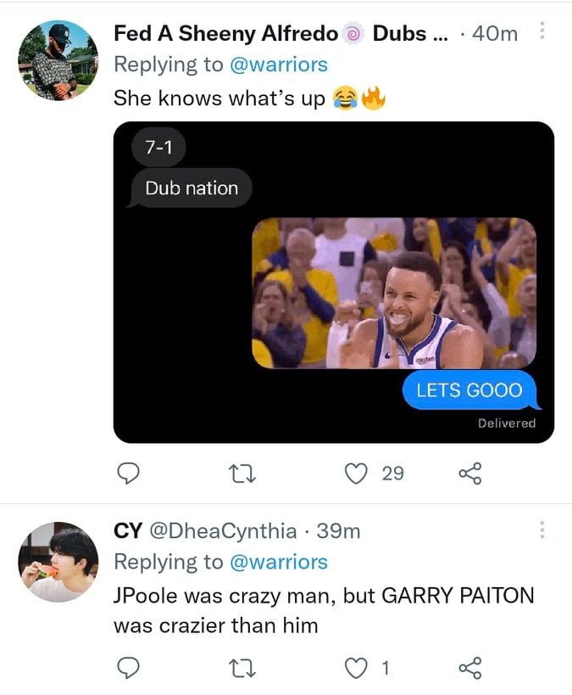The image size is (572, 695).
Task: Like CY's tweet with 1 like
Action: tap(357, 669)
